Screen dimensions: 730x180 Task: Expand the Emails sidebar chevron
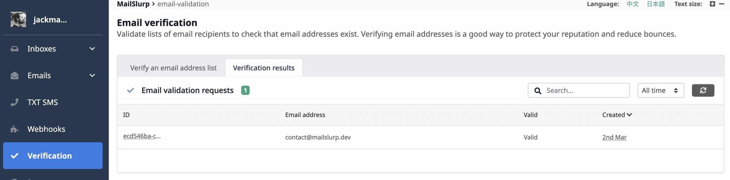tap(92, 76)
